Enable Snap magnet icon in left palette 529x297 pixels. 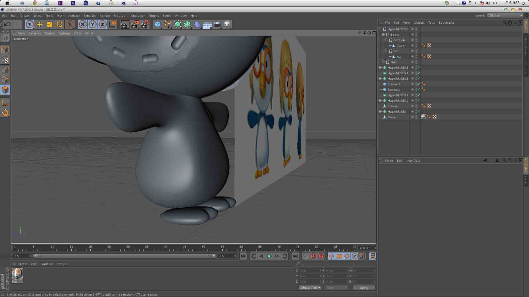coord(5,113)
